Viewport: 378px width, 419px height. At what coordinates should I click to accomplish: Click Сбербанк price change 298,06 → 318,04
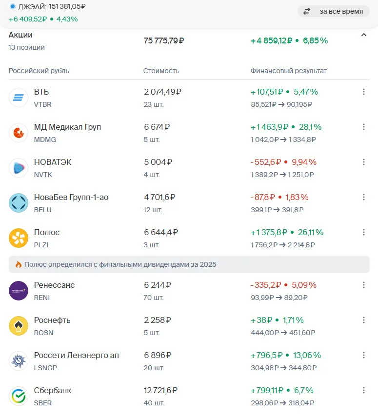282,403
